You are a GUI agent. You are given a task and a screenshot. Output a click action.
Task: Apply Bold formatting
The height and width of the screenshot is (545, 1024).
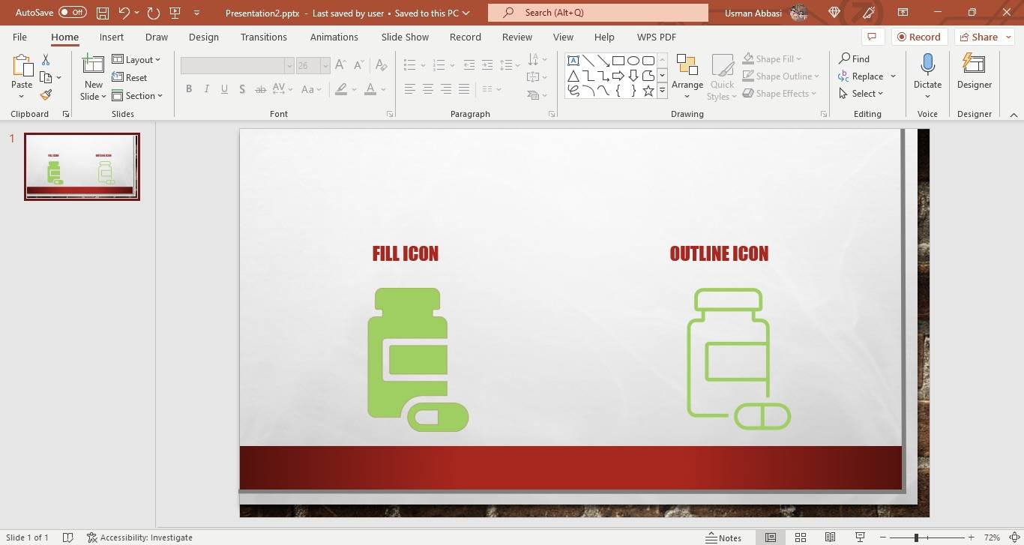pos(189,89)
